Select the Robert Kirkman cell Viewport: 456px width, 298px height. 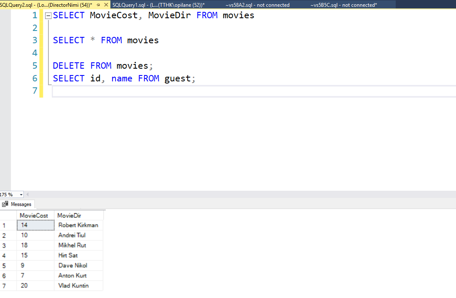pyautogui.click(x=78, y=225)
